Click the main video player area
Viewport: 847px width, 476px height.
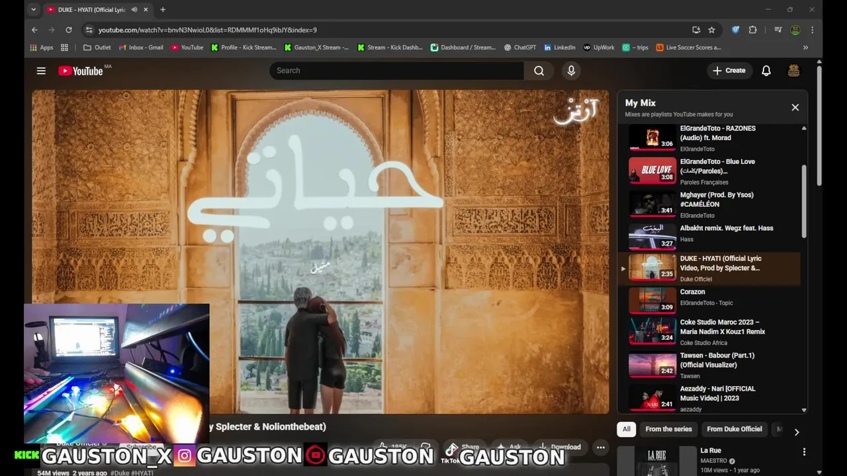pos(320,251)
